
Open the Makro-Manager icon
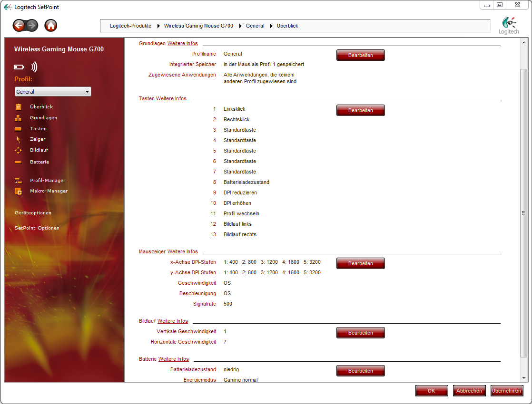tap(19, 191)
